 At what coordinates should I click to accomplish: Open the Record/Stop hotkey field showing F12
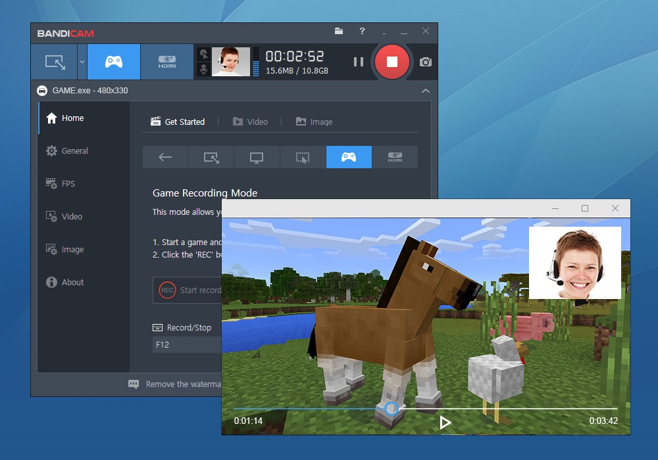coord(186,344)
